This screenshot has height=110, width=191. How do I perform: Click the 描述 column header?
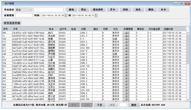(96, 29)
